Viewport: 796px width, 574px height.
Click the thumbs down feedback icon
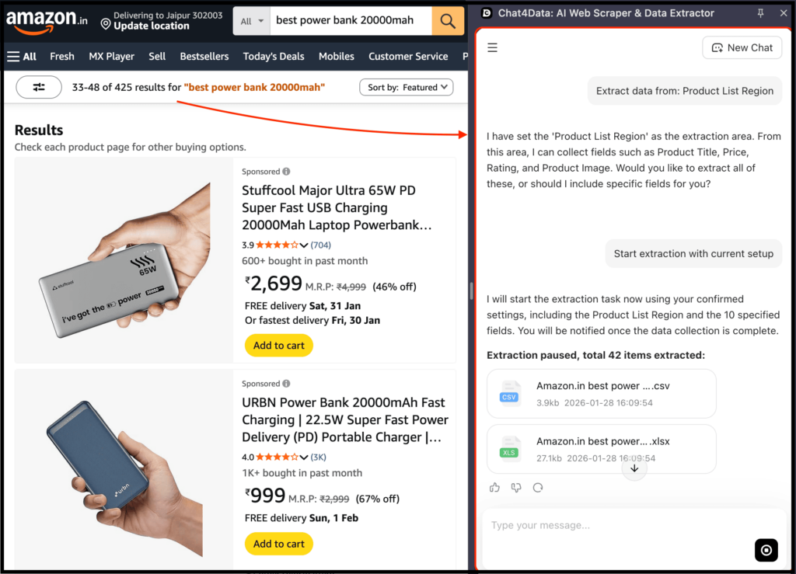tap(516, 488)
